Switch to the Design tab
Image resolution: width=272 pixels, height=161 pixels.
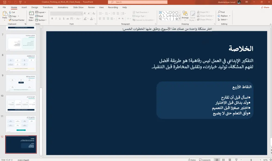35,7
